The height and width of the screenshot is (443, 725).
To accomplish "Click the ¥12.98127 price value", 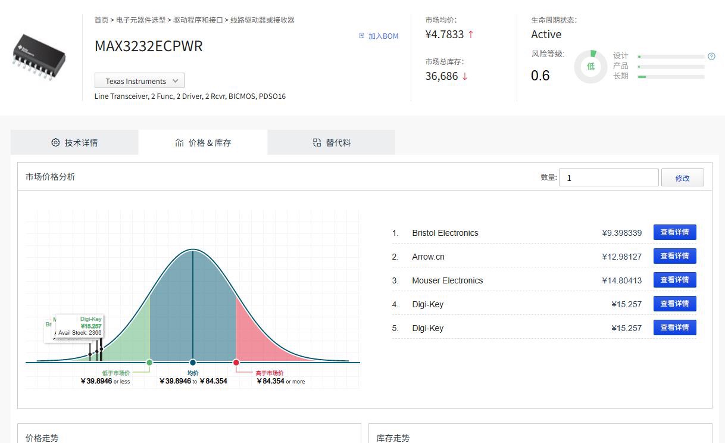I will click(x=622, y=257).
